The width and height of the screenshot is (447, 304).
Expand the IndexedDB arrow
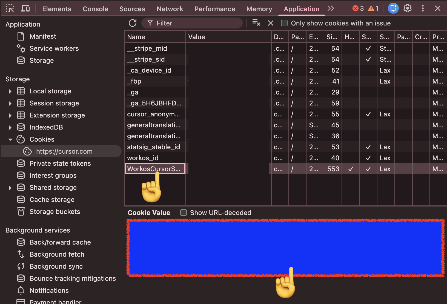pyautogui.click(x=10, y=127)
